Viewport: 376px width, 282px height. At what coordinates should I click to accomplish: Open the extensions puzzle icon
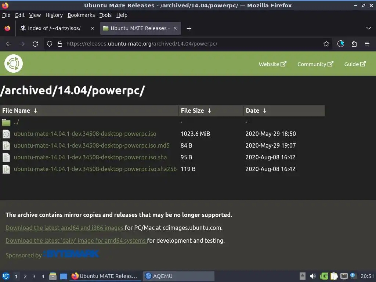[354, 44]
